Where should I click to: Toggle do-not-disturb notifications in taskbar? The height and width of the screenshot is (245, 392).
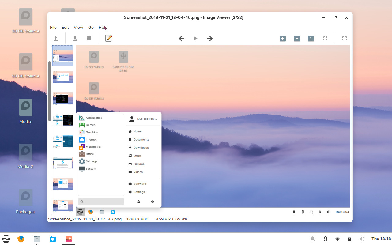point(313,239)
